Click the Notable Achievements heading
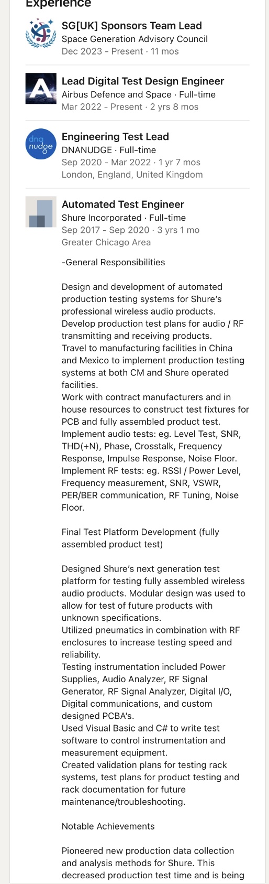The image size is (269, 884). (x=108, y=826)
